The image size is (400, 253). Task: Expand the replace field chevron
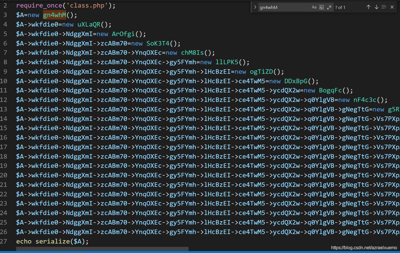pos(255,7)
